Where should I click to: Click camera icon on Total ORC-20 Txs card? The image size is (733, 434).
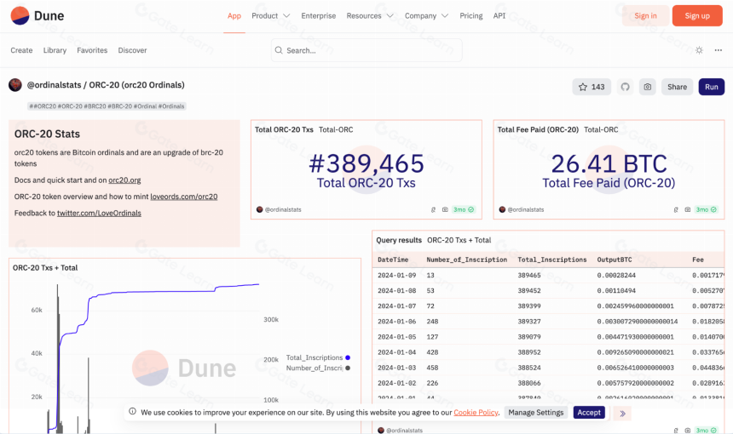445,209
